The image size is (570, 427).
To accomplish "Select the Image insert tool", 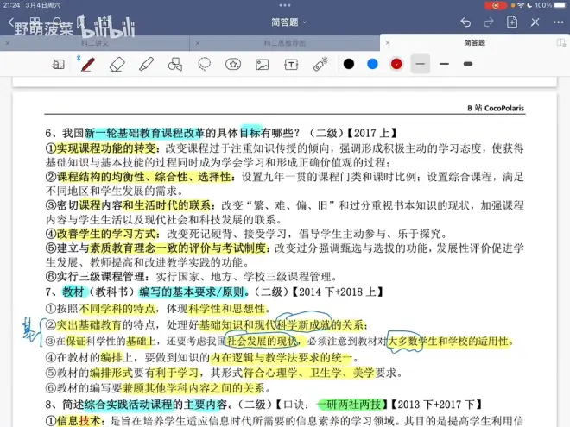I will point(263,64).
